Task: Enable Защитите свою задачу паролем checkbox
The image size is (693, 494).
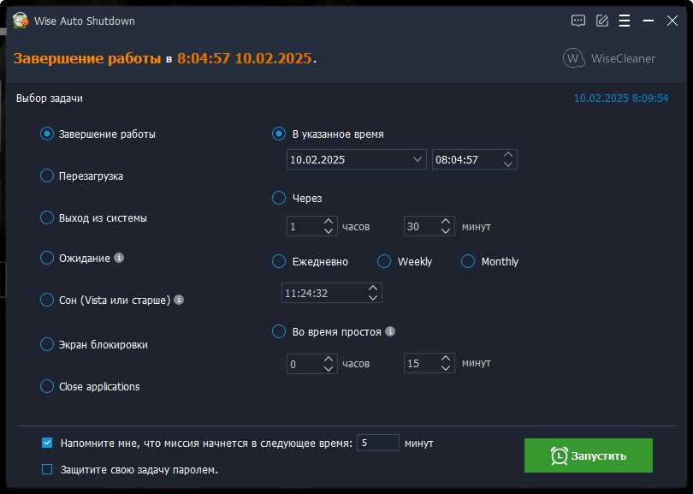Action: (x=47, y=469)
